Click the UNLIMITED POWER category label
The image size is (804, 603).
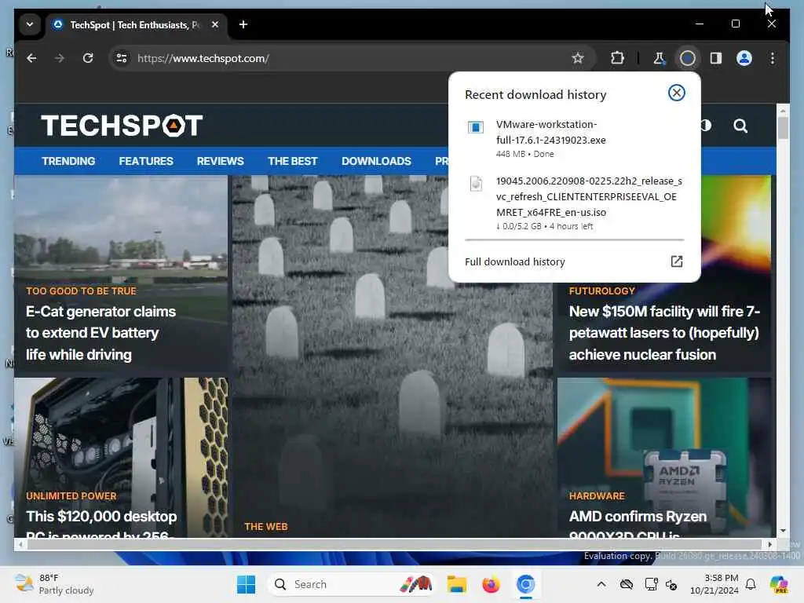coord(71,496)
